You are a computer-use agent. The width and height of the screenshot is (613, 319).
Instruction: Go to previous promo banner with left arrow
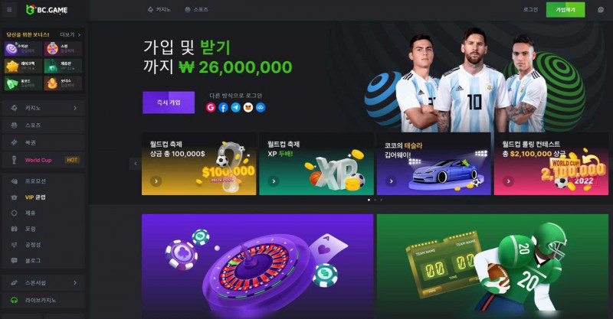[x=136, y=164]
